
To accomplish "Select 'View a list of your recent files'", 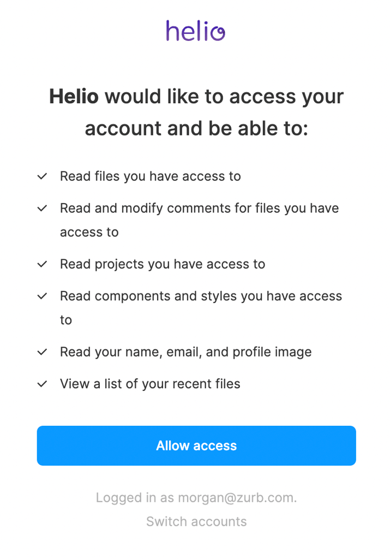I will point(150,384).
